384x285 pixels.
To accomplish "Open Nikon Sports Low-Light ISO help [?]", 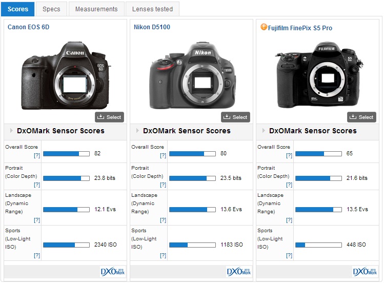I will tap(163, 255).
